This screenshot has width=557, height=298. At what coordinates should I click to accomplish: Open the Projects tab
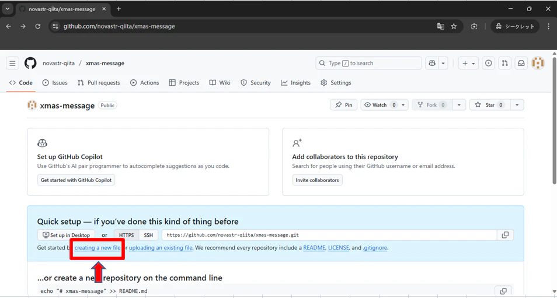point(184,83)
